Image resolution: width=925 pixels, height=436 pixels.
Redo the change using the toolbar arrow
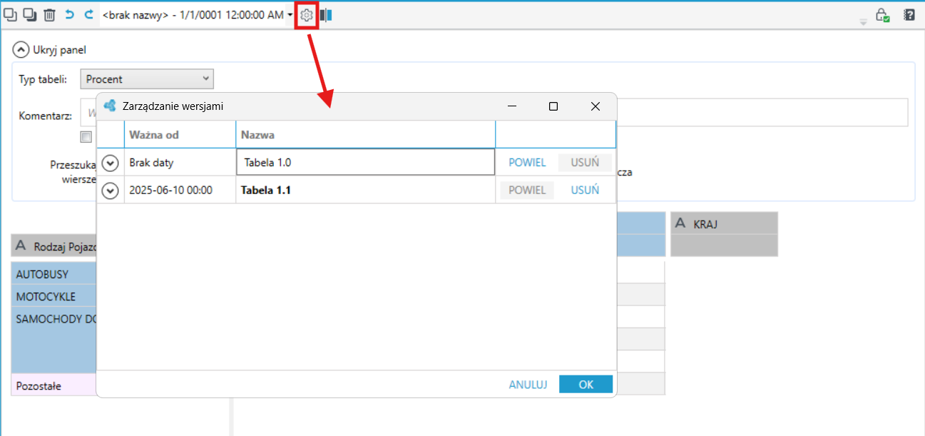[89, 14]
